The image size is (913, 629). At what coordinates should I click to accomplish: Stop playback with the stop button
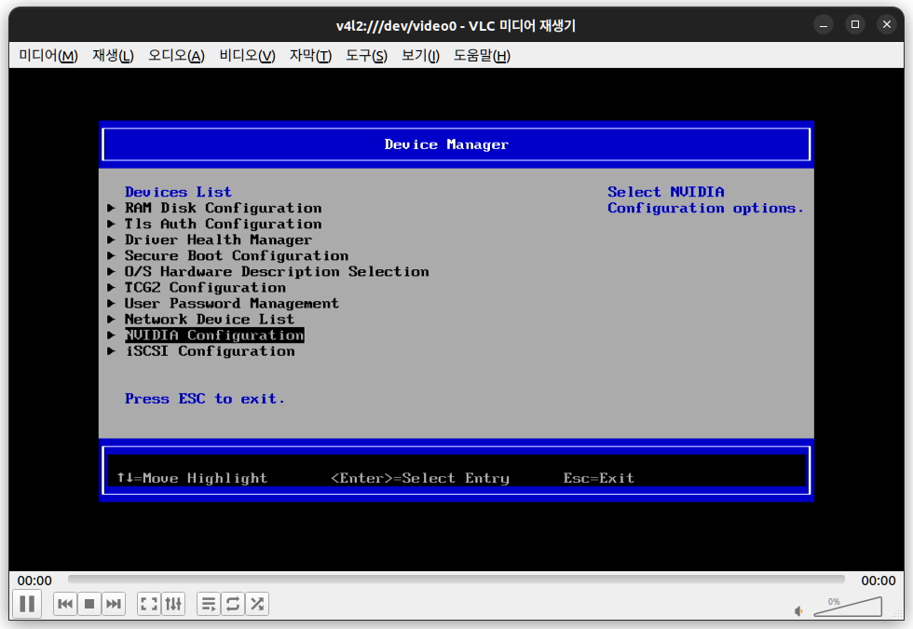89,604
